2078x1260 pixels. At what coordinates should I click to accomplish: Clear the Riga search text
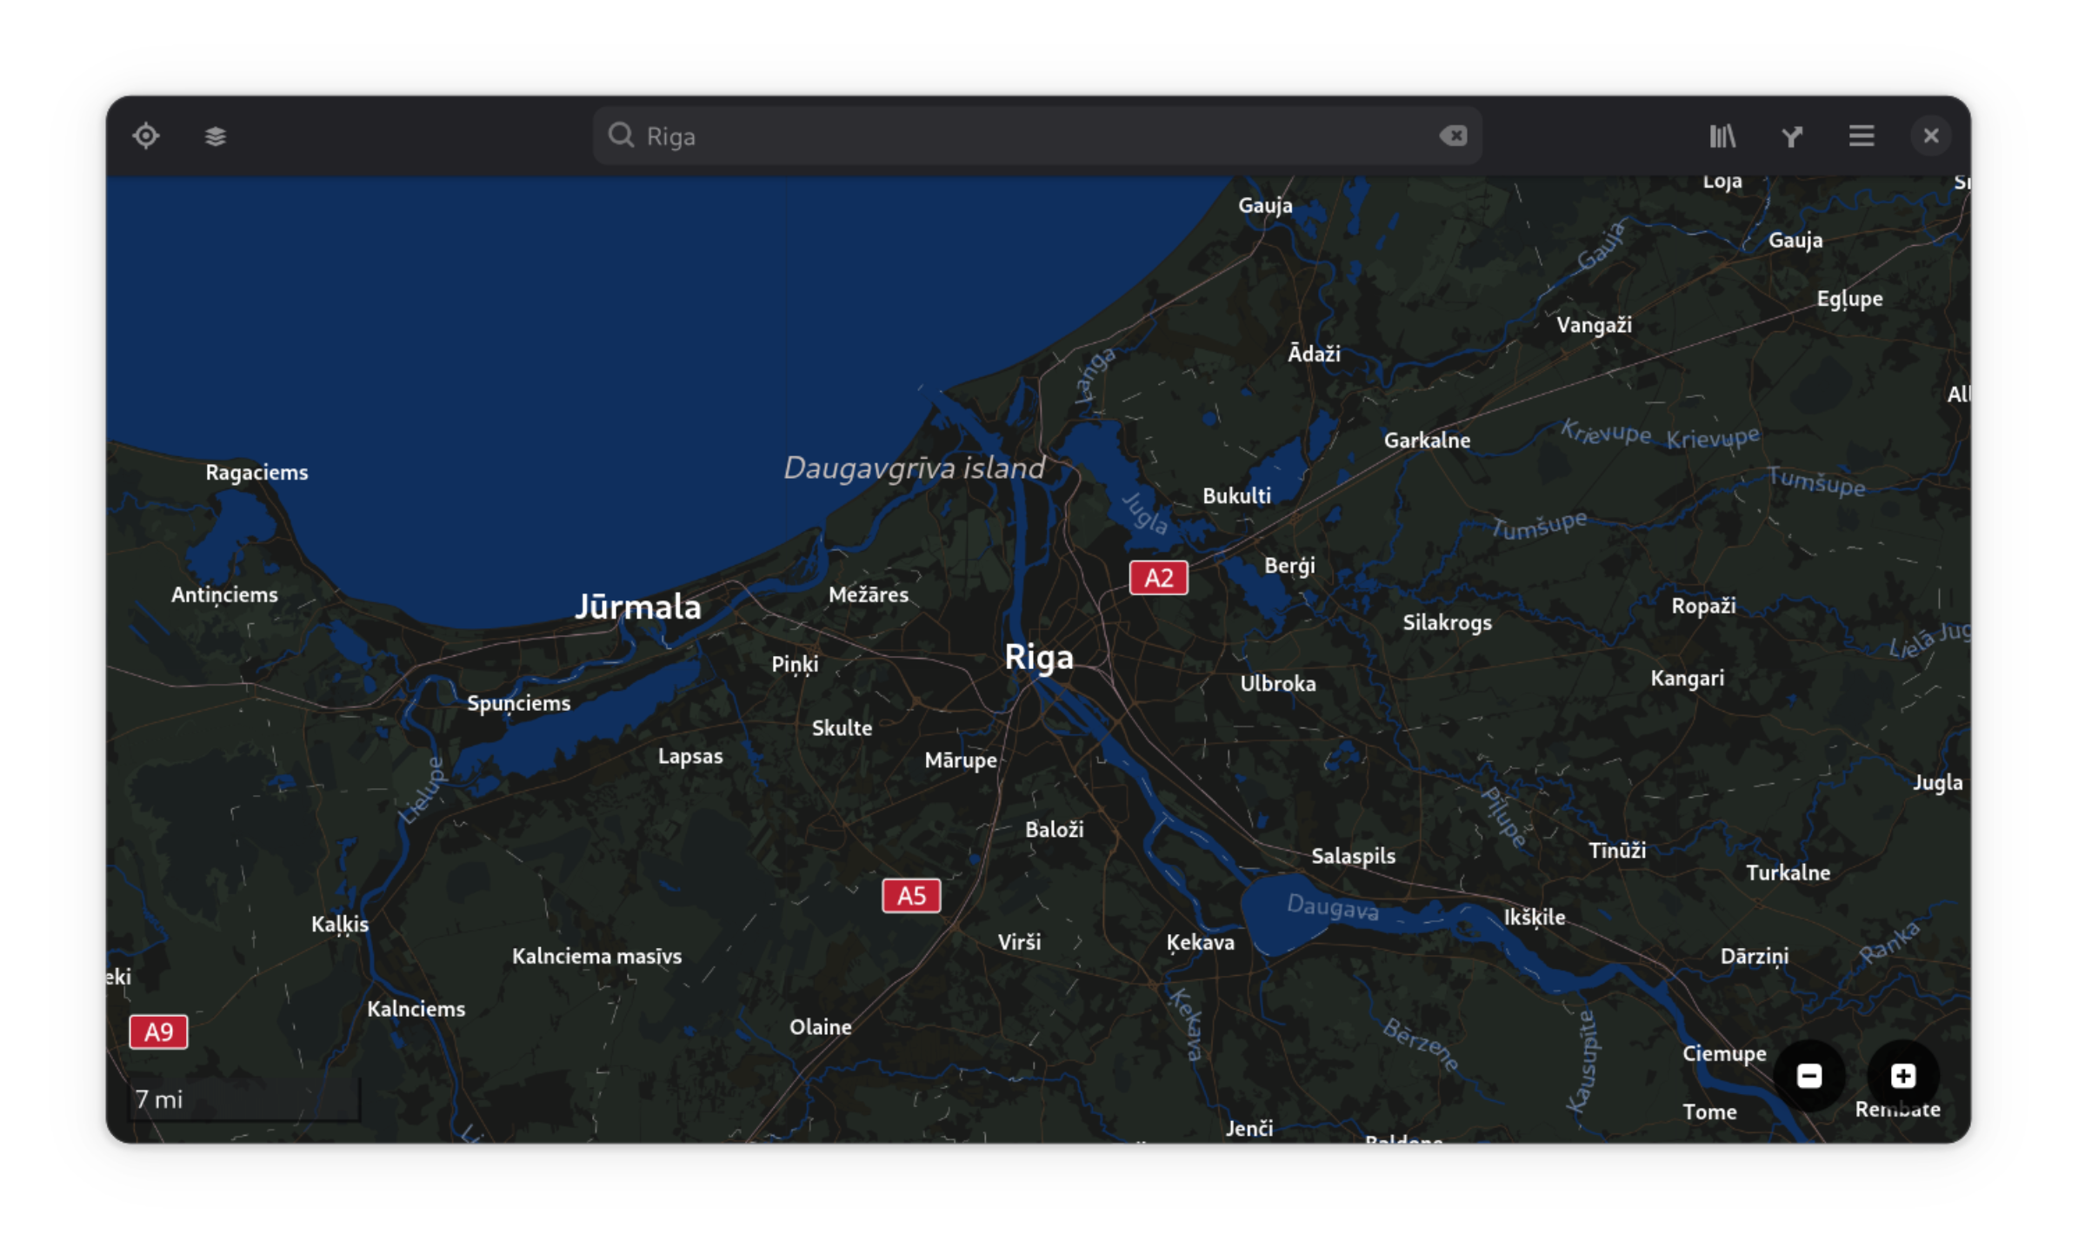[1453, 136]
